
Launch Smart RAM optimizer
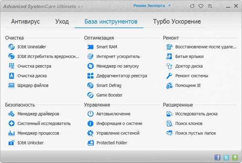pyautogui.click(x=106, y=47)
